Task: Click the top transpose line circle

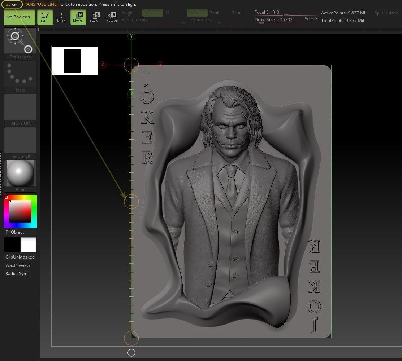Action: point(131,65)
